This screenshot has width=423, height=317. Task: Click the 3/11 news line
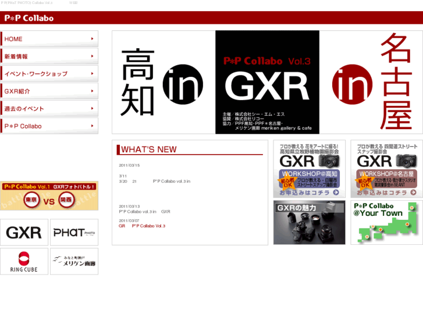(x=123, y=176)
